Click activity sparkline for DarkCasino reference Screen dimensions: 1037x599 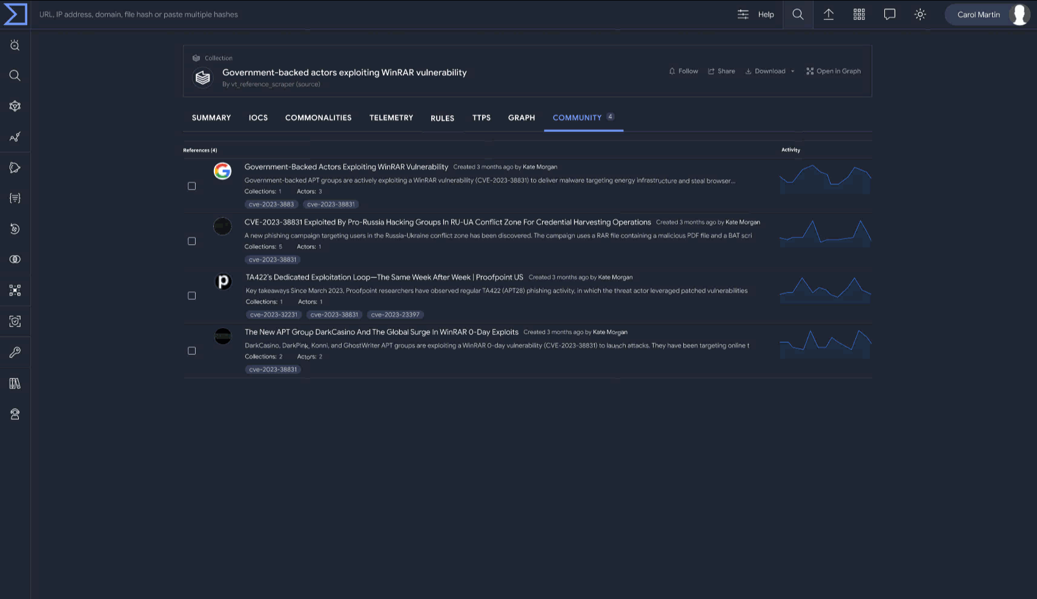point(825,344)
